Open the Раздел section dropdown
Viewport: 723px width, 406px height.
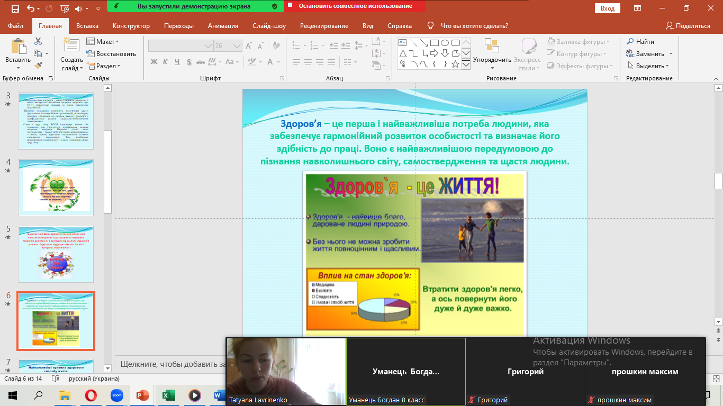point(103,66)
